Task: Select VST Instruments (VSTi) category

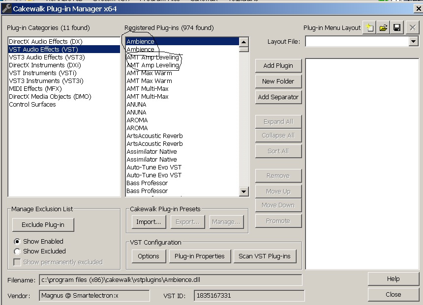Action: [x=64, y=73]
